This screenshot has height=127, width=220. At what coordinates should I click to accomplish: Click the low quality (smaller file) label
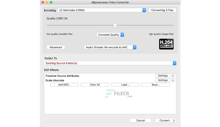tap(59, 34)
